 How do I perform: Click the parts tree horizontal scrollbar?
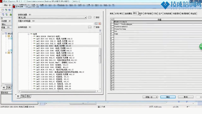[x=58, y=91]
